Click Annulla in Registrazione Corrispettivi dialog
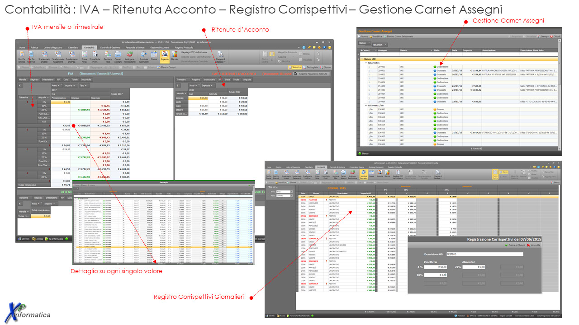579x325 pixels. [x=534, y=245]
